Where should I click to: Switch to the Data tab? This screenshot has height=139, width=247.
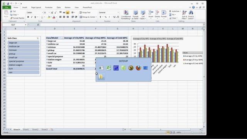click(x=59, y=7)
